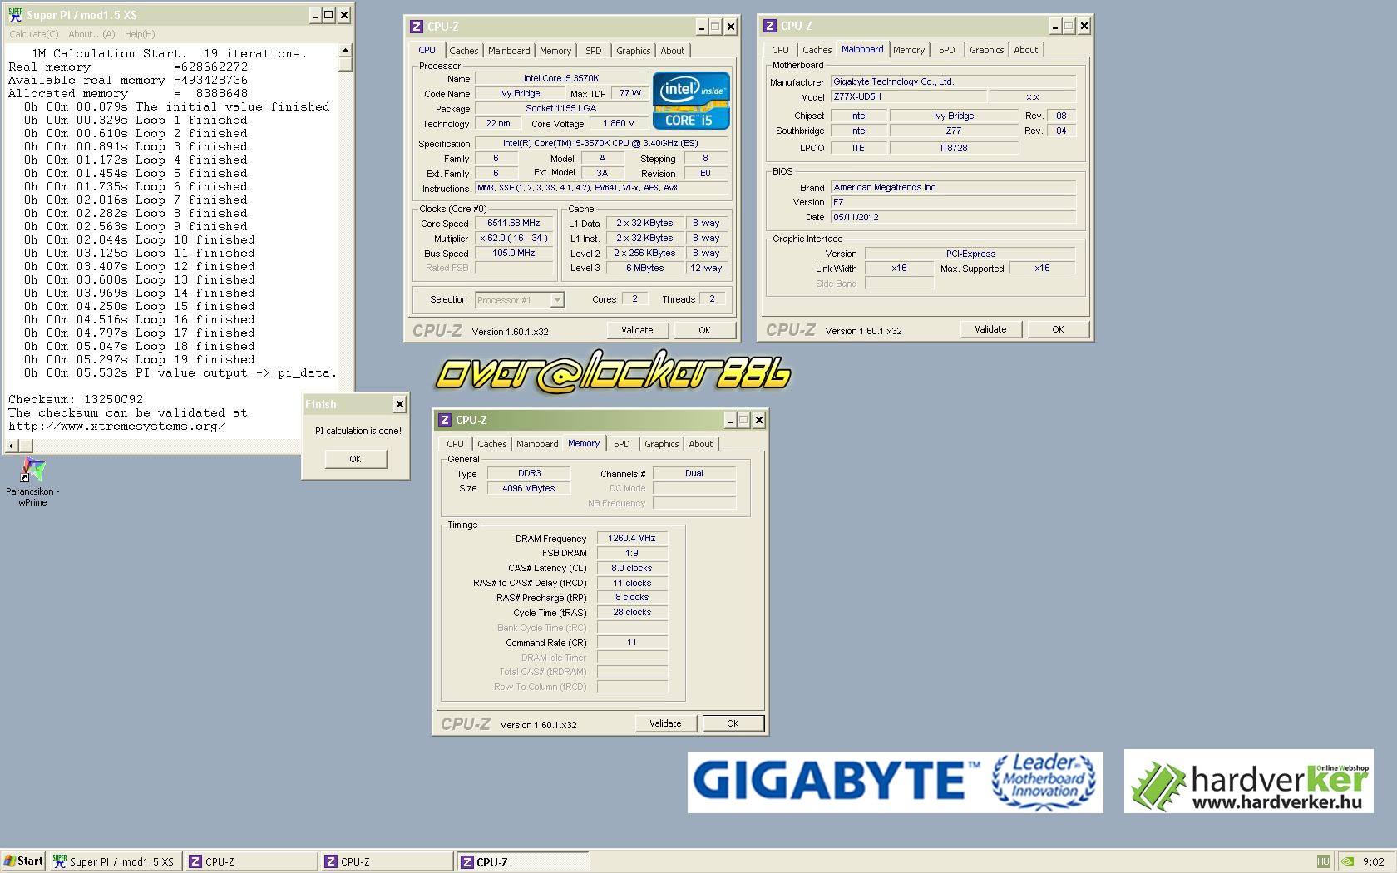
Task: Open the Windows Start menu
Action: pyautogui.click(x=23, y=861)
